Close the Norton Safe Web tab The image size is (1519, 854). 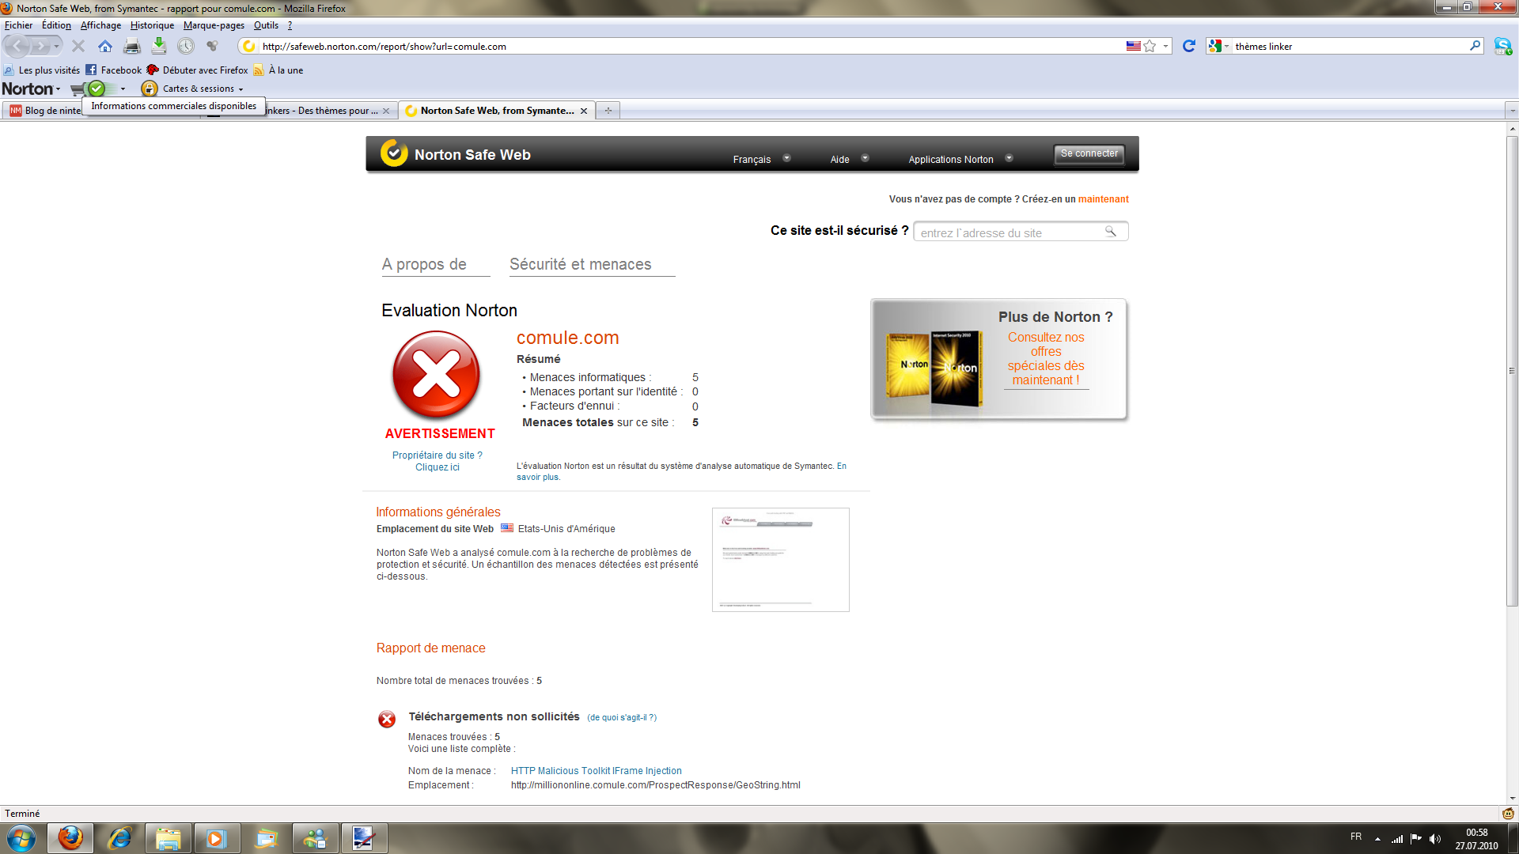point(584,111)
